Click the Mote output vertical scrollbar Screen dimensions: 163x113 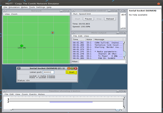tap(124, 50)
